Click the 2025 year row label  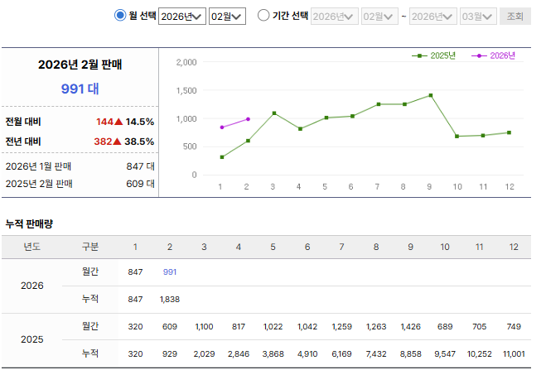click(x=32, y=339)
